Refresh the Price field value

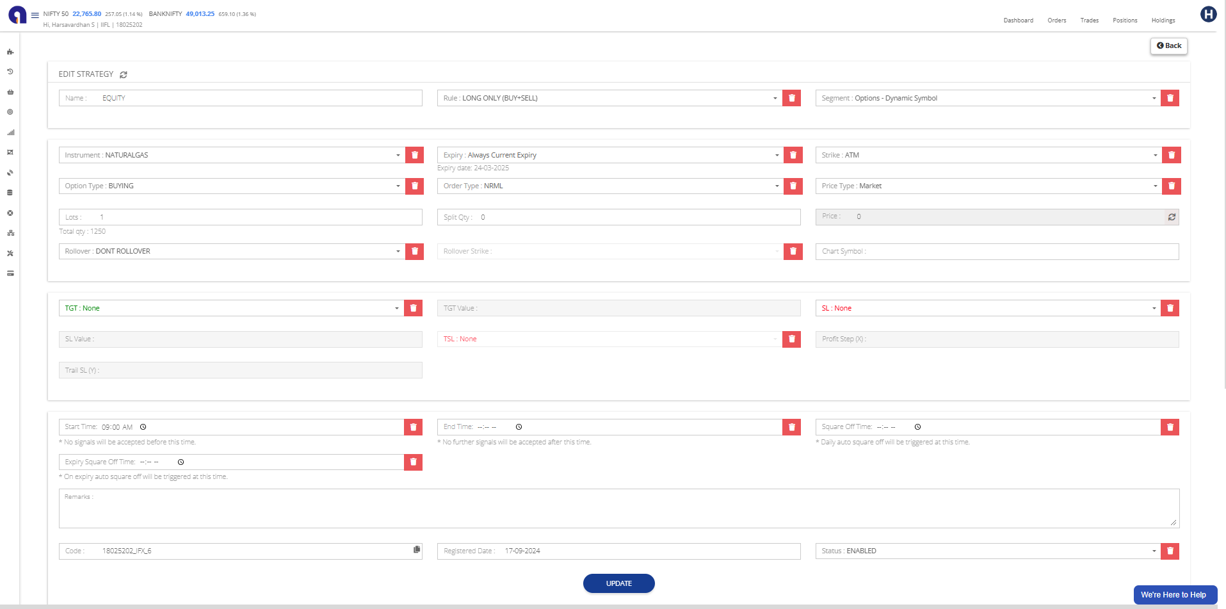point(1172,217)
